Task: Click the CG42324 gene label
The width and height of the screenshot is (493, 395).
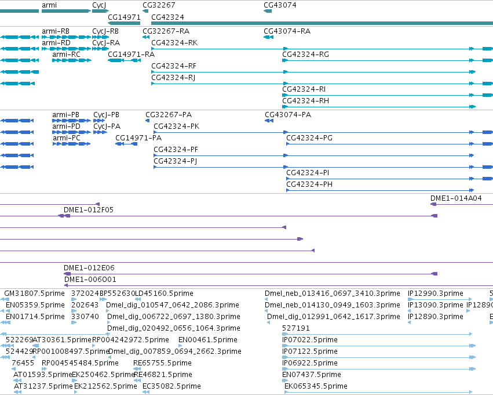Action: point(167,17)
